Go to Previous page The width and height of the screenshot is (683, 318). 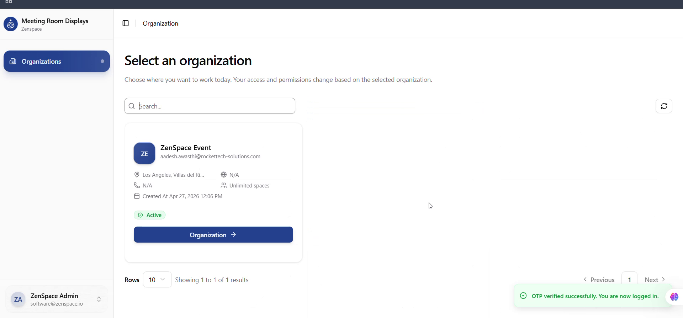(x=599, y=280)
